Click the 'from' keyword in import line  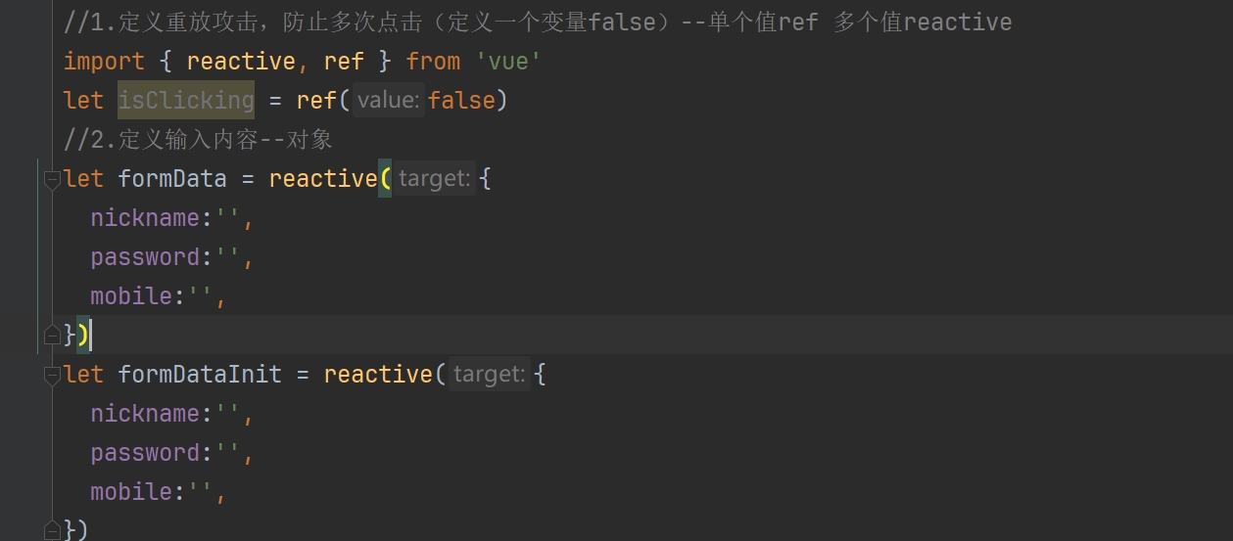433,62
